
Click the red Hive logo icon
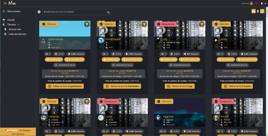click(x=256, y=3)
